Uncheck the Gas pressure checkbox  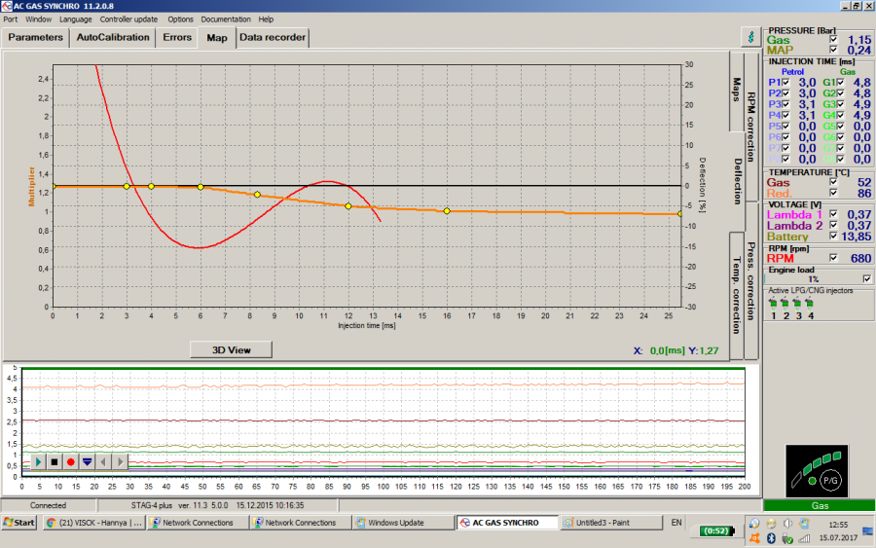click(x=832, y=39)
